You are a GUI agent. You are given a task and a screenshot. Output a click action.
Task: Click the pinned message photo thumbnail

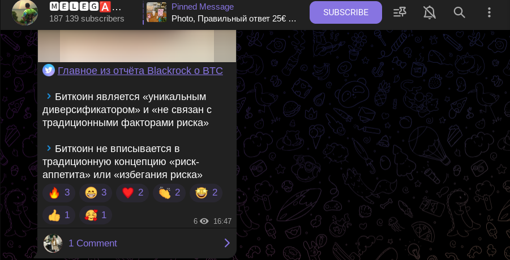[x=156, y=12]
